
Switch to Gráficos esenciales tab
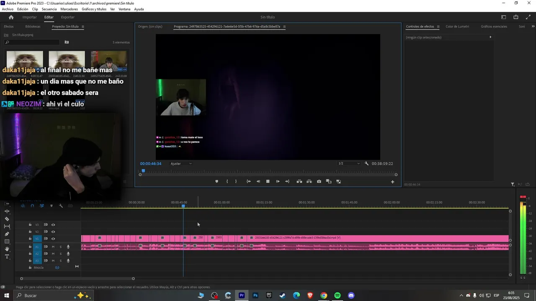point(494,26)
